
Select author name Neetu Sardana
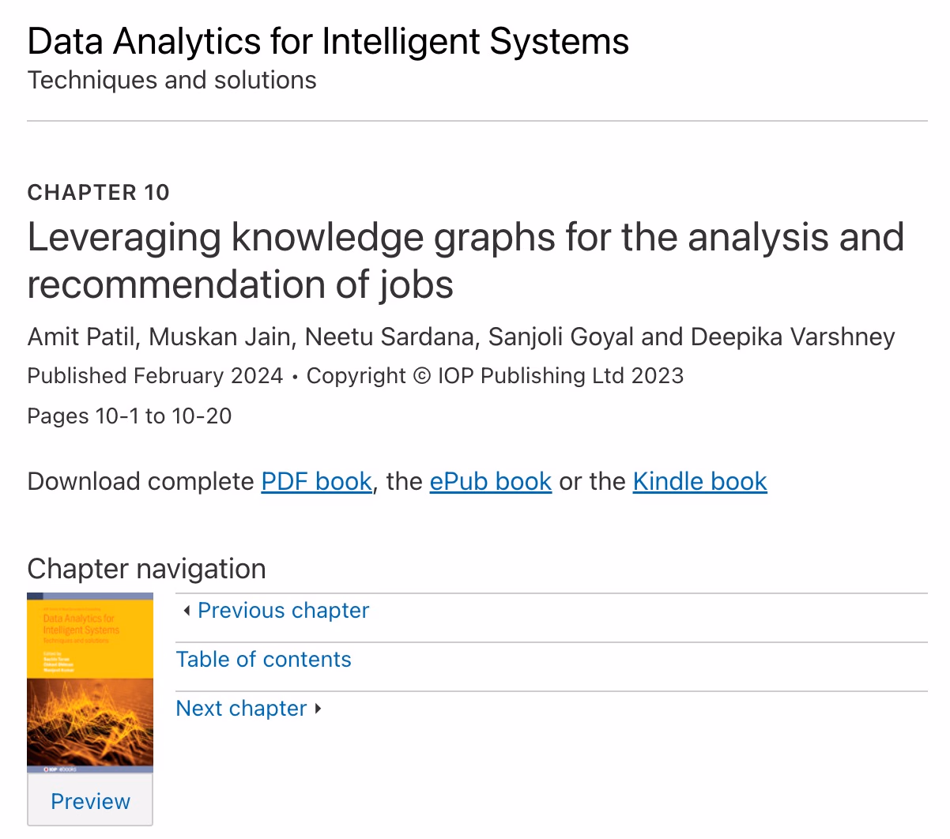click(x=390, y=337)
